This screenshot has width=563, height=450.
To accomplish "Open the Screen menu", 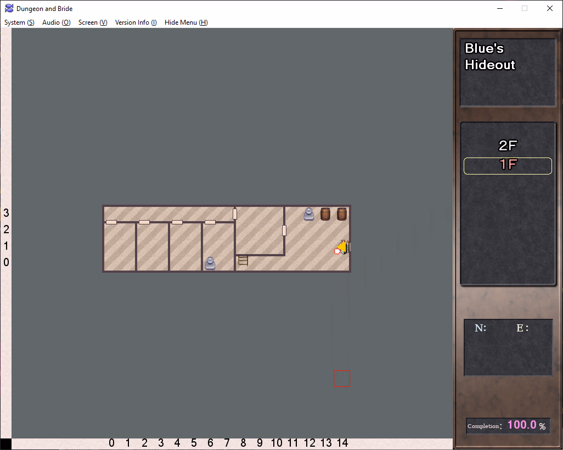I will 93,22.
